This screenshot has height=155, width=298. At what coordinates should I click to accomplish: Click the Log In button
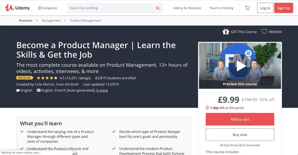coord(265,8)
